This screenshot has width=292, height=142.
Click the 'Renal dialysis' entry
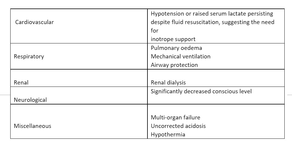pyautogui.click(x=168, y=82)
